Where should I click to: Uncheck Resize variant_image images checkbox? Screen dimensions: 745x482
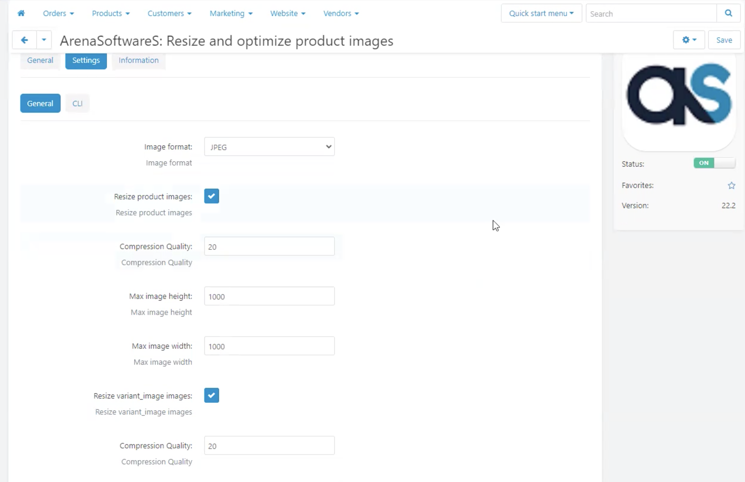212,395
